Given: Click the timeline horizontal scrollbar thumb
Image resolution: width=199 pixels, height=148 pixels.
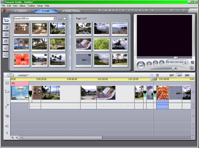Looking at the screenshot, I should [63, 138].
